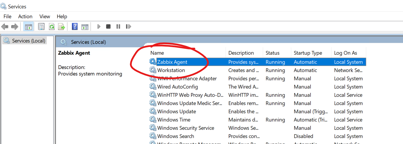Click the Pause Service icon
Viewport: 403px width, 144px height.
(118, 27)
